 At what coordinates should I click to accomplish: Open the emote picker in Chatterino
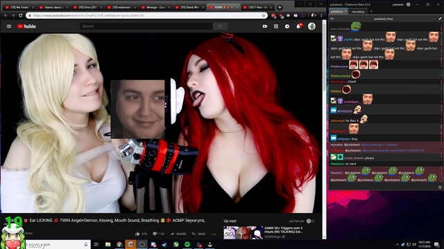[x=440, y=187]
